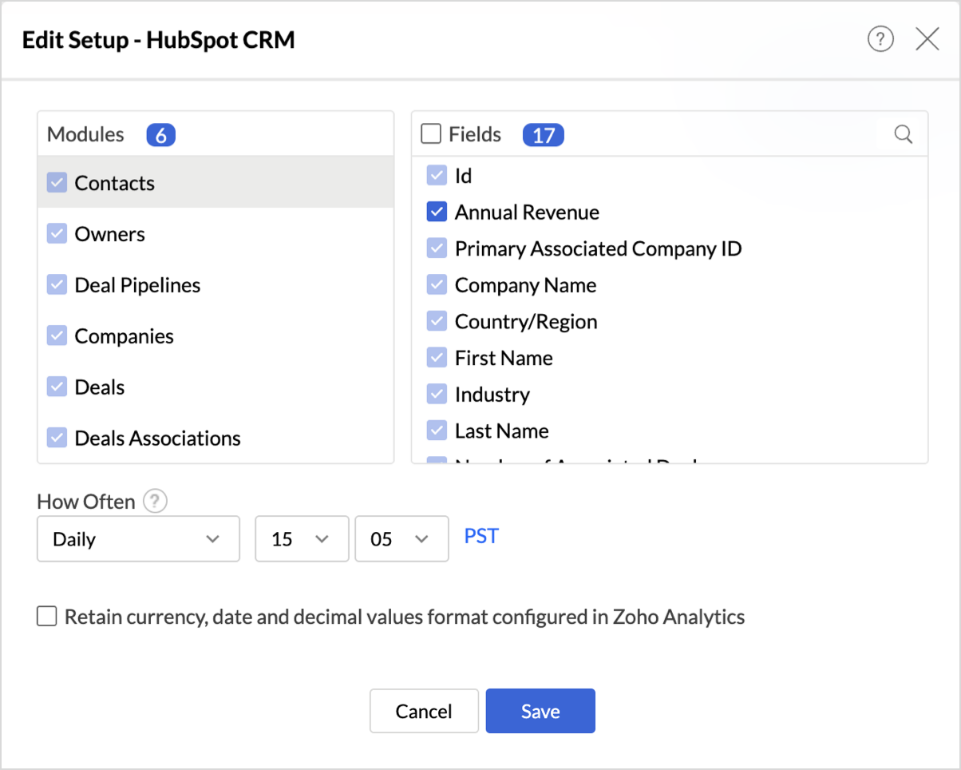Open the Fields search icon
Image resolution: width=961 pixels, height=770 pixels.
(904, 134)
